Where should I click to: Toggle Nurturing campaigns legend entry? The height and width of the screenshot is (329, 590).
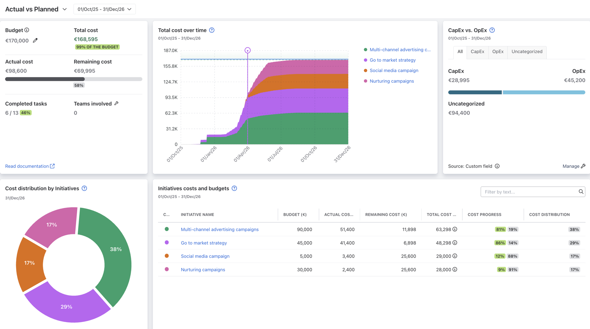pos(389,81)
